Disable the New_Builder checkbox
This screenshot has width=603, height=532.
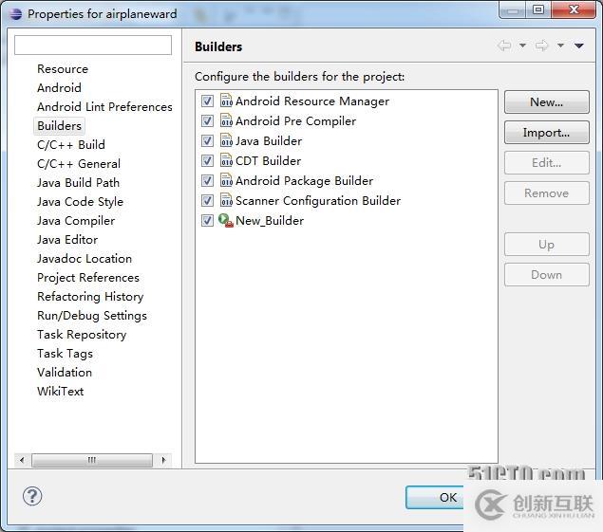point(207,220)
